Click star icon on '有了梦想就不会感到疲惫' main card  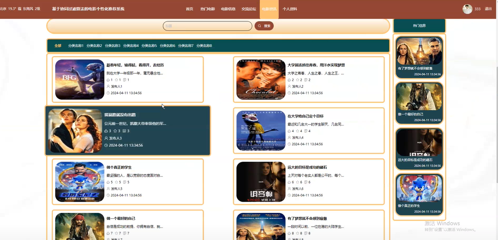(x=297, y=233)
